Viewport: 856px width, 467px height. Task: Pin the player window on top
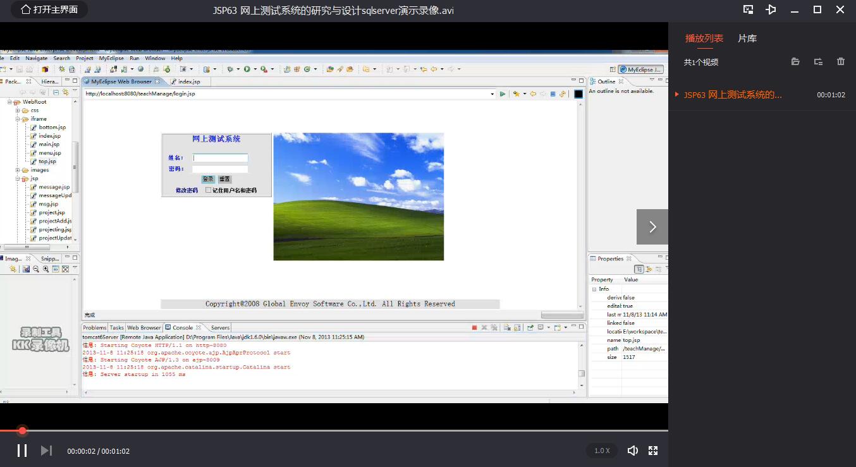[x=771, y=9]
